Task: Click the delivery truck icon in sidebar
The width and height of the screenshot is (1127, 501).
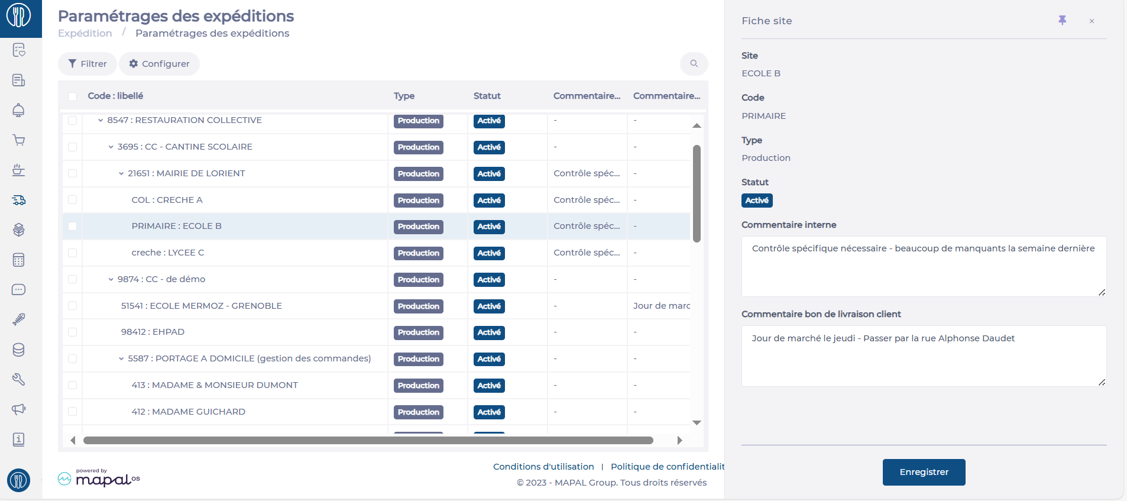Action: [x=19, y=201]
